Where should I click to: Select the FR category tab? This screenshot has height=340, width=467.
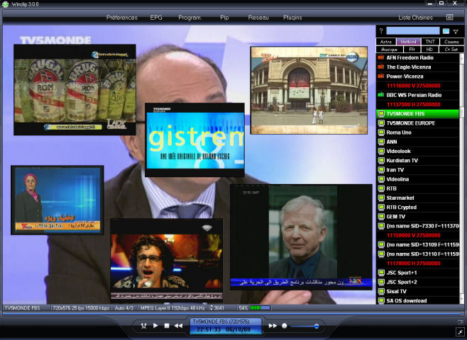point(412,50)
